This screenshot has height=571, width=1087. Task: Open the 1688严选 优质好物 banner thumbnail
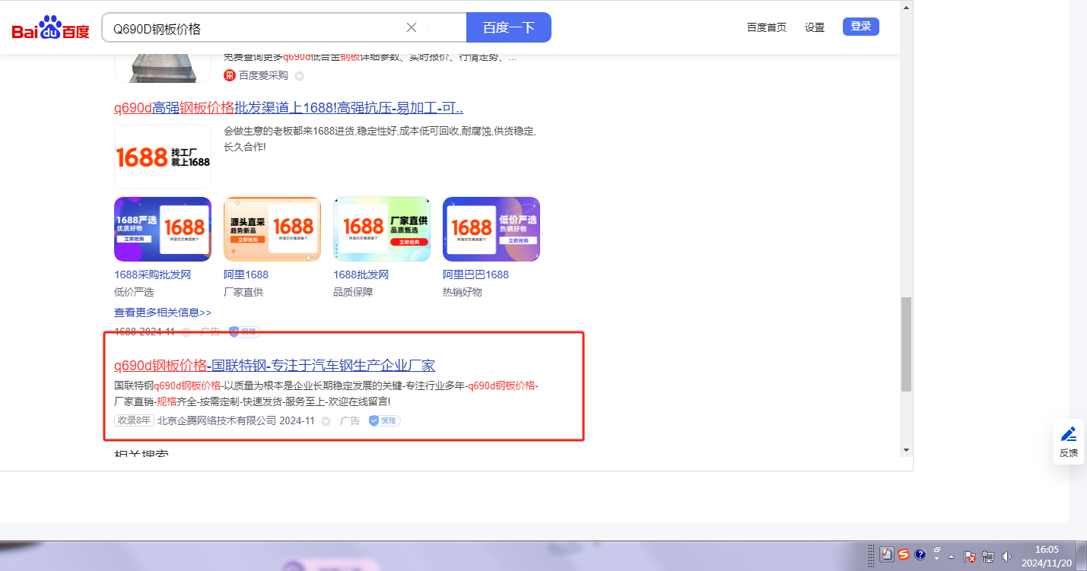pyautogui.click(x=163, y=229)
